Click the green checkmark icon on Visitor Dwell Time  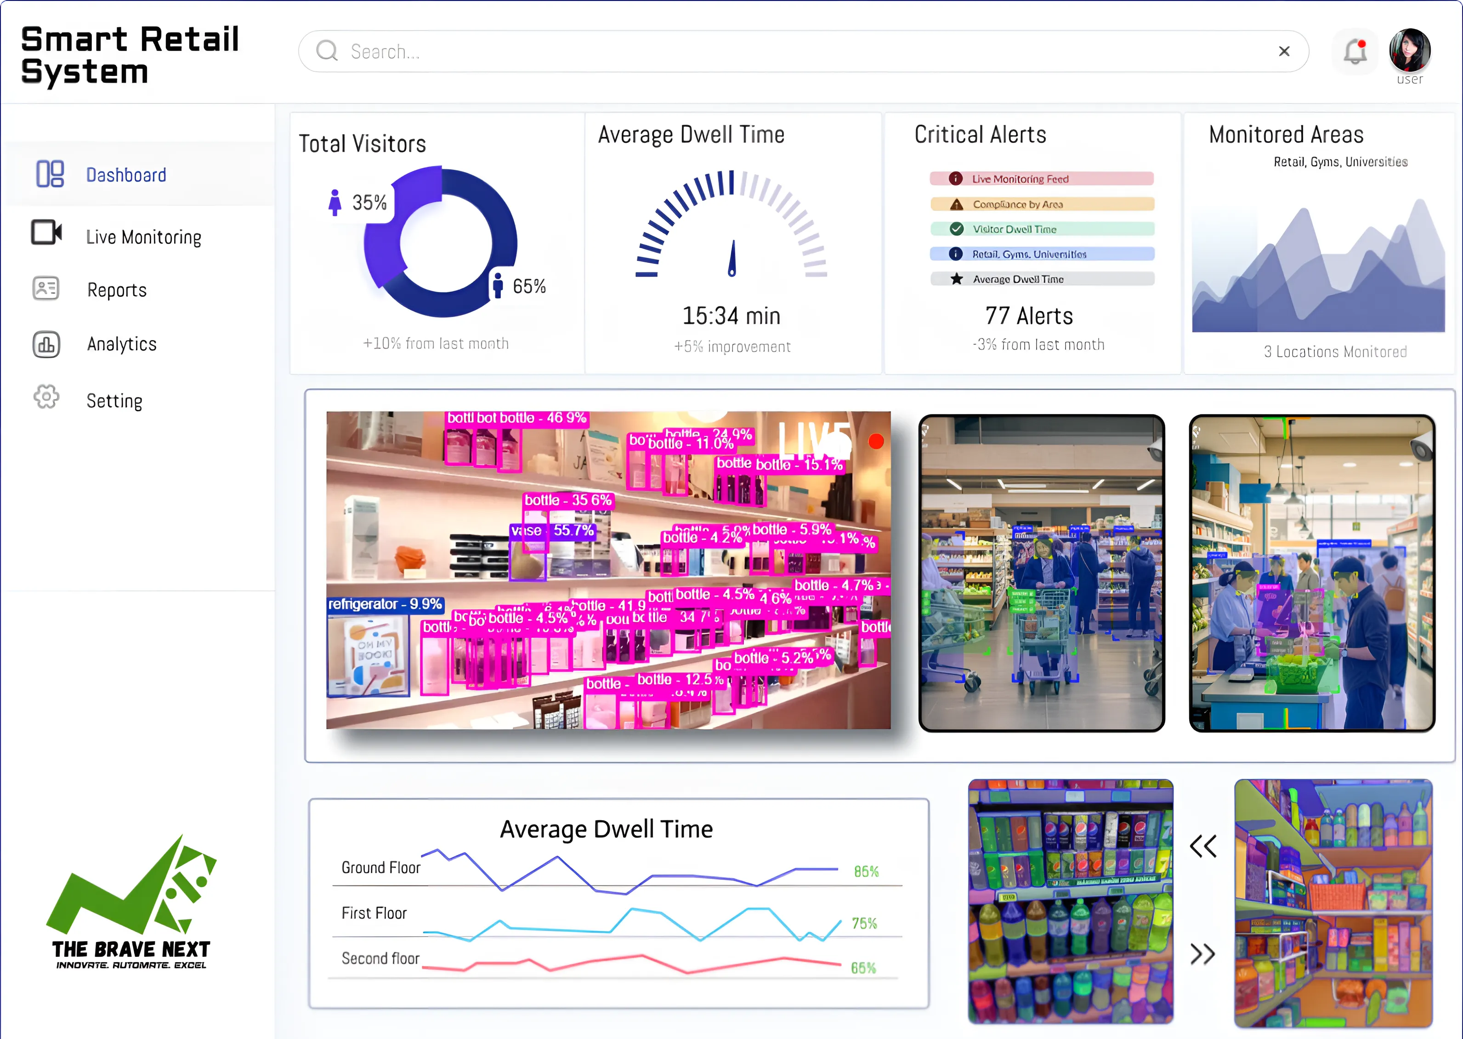point(956,229)
